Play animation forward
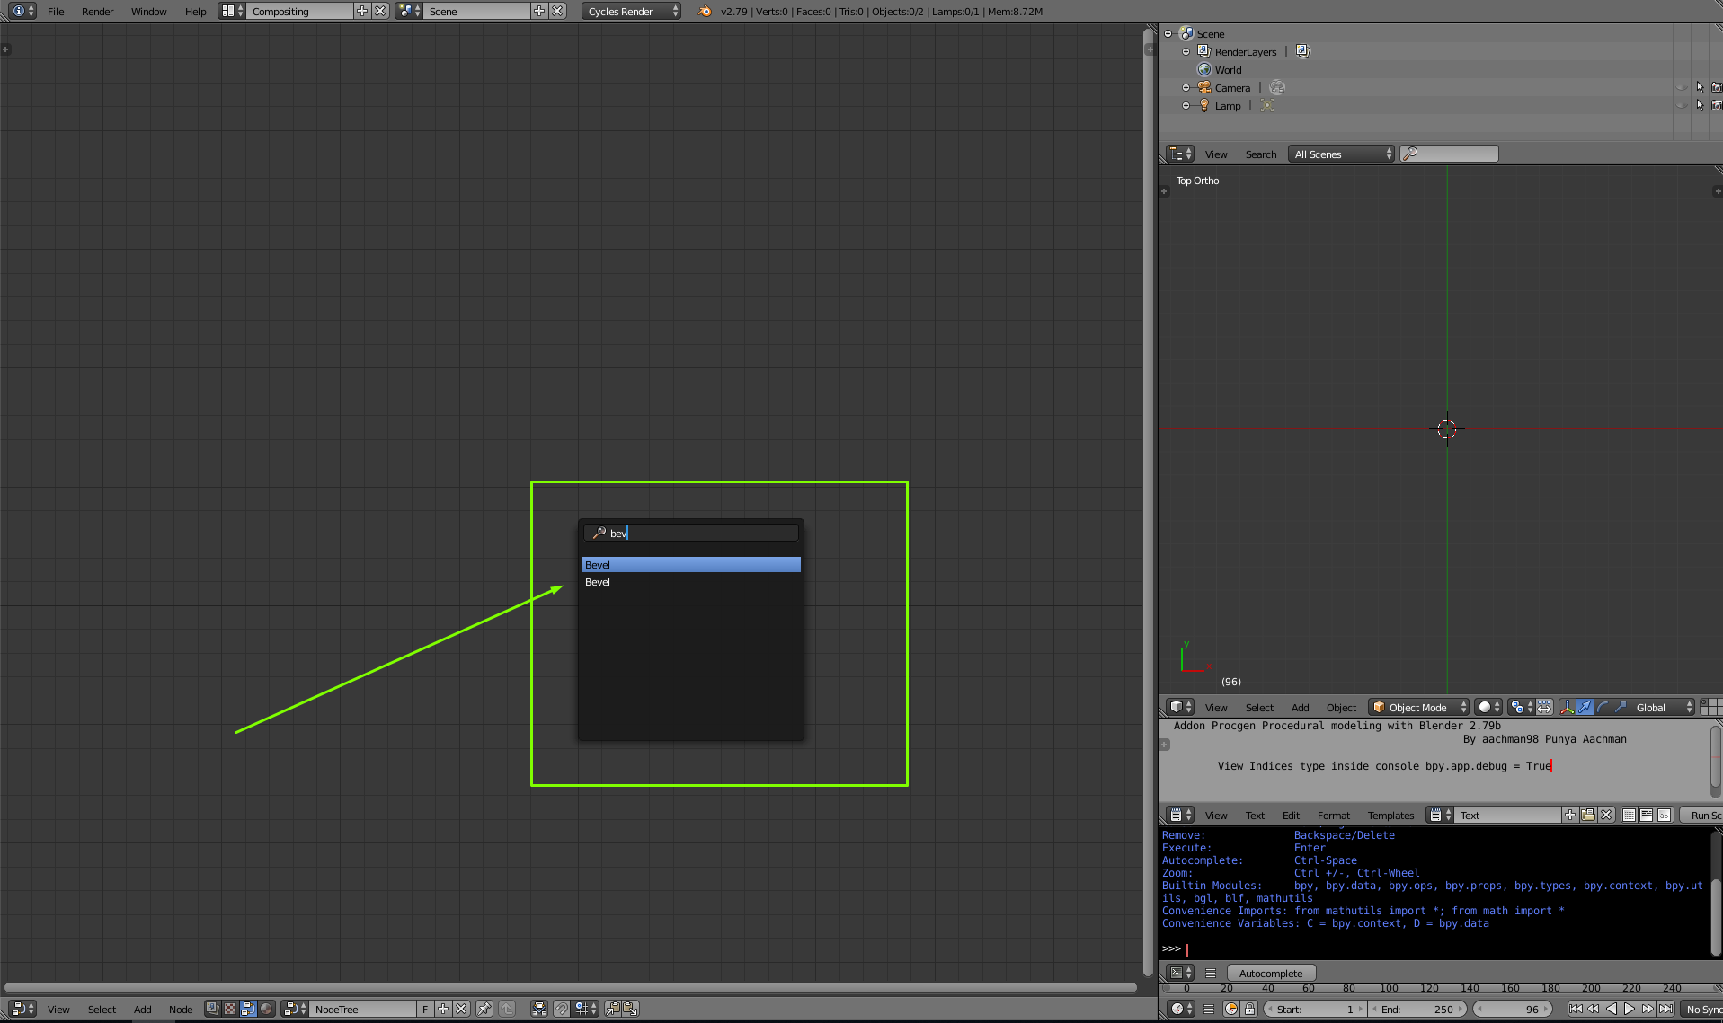 click(x=1630, y=1010)
